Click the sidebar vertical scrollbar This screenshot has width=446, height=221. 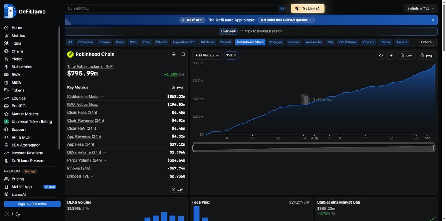click(59, 87)
